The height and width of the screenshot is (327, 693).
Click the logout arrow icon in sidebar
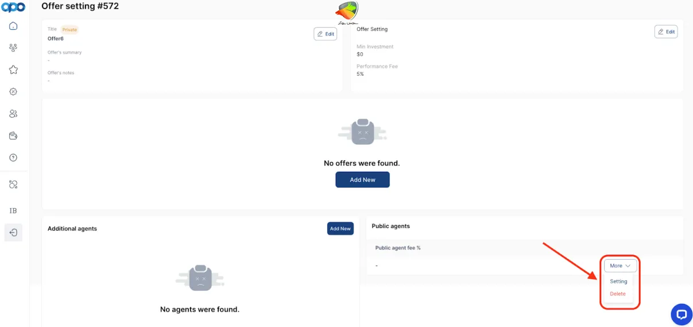tap(13, 233)
